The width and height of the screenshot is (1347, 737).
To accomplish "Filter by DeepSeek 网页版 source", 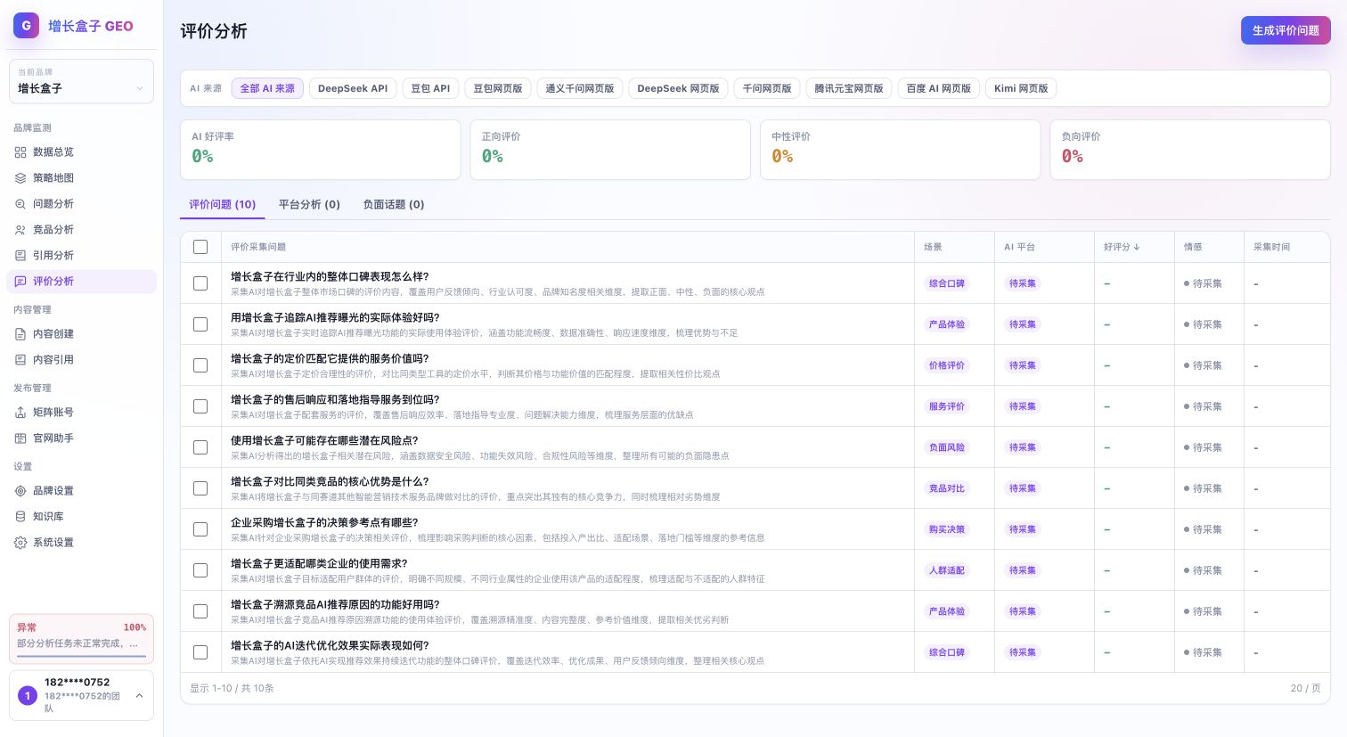I will (x=678, y=88).
